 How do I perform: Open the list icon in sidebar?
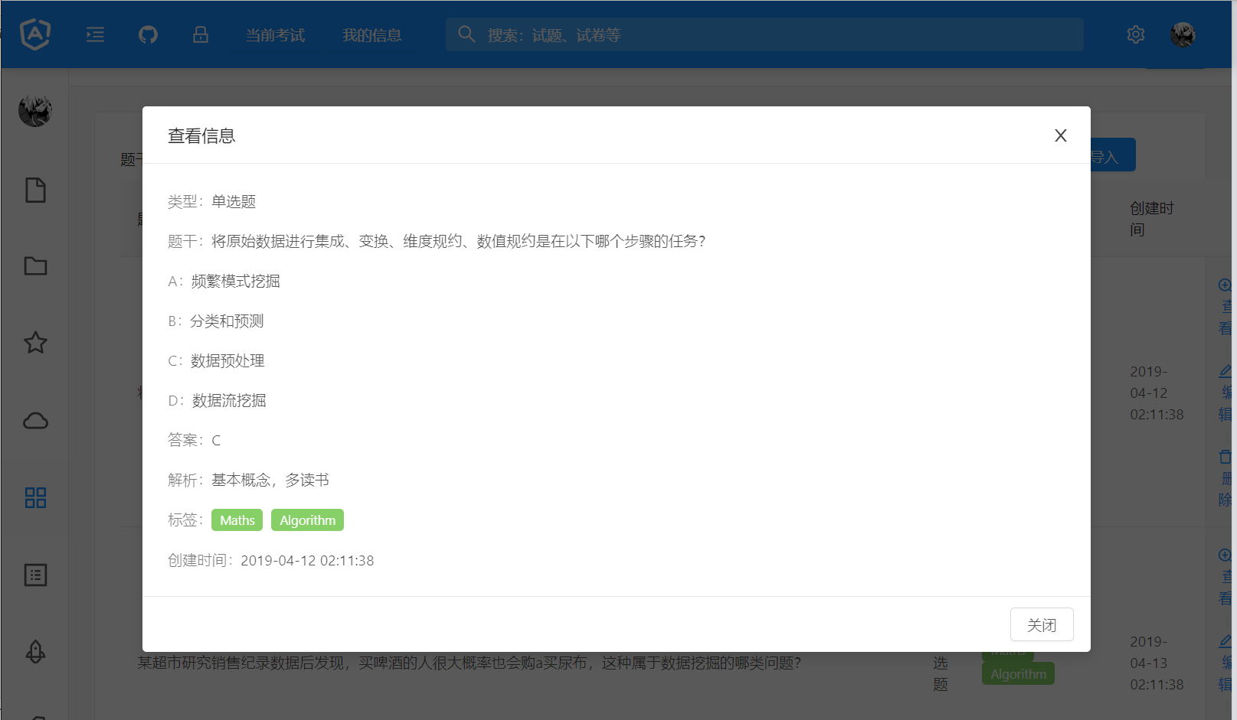(x=35, y=575)
